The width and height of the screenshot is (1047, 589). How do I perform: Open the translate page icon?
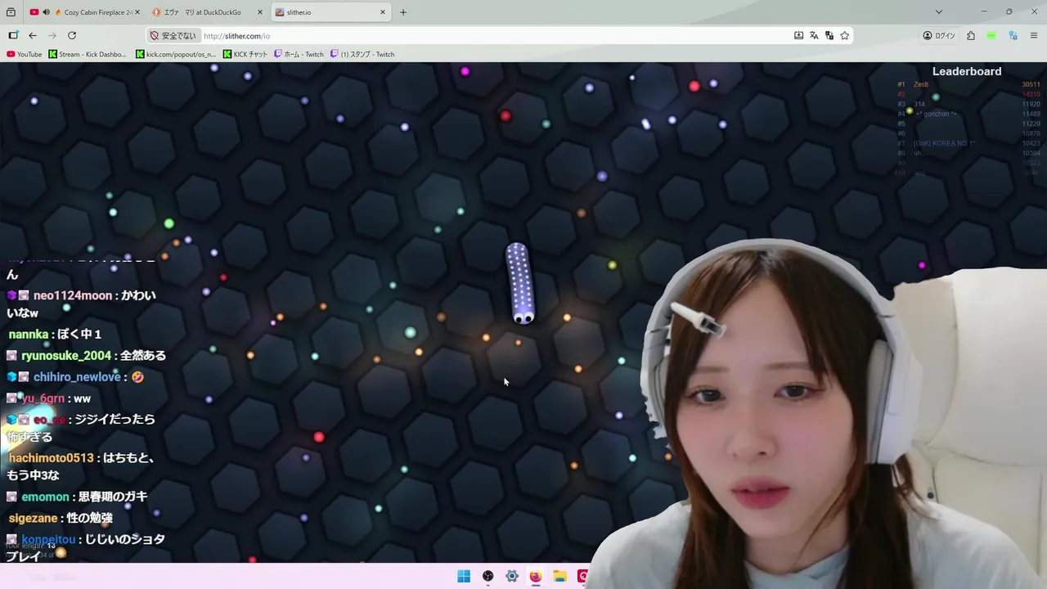814,35
